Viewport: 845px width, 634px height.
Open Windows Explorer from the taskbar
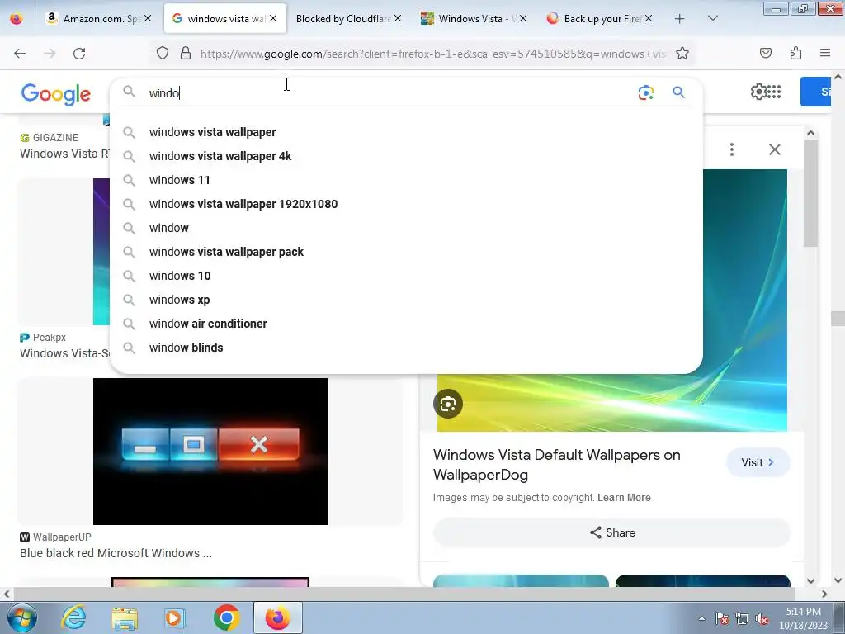click(x=125, y=617)
